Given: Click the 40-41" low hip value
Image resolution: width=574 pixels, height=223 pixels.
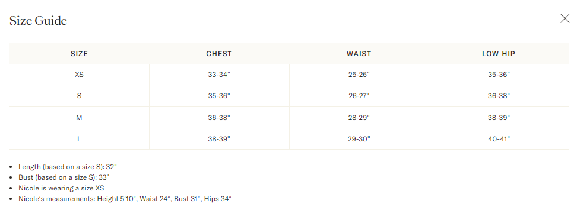Looking at the screenshot, I should [x=499, y=138].
